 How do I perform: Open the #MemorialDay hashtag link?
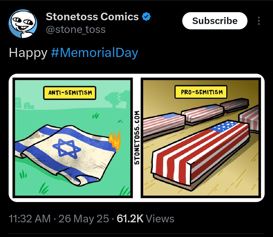coord(95,53)
